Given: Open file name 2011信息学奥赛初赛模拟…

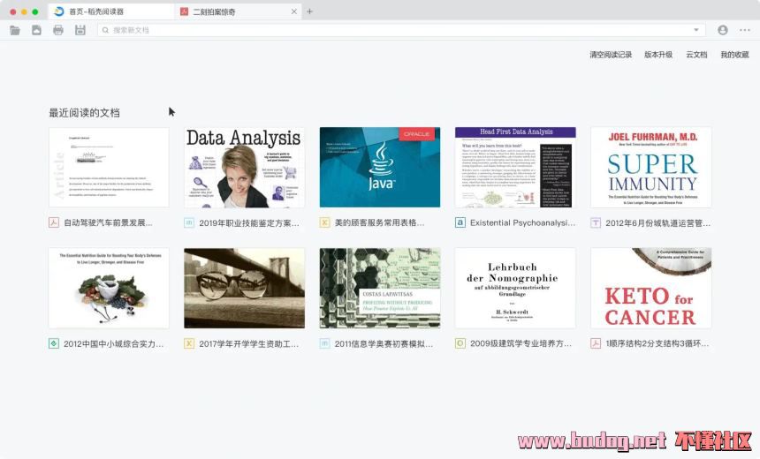Looking at the screenshot, I should (x=384, y=343).
